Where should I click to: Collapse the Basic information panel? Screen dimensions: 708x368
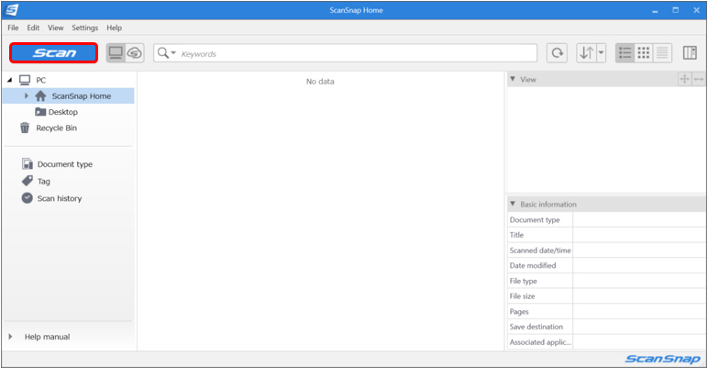point(513,204)
